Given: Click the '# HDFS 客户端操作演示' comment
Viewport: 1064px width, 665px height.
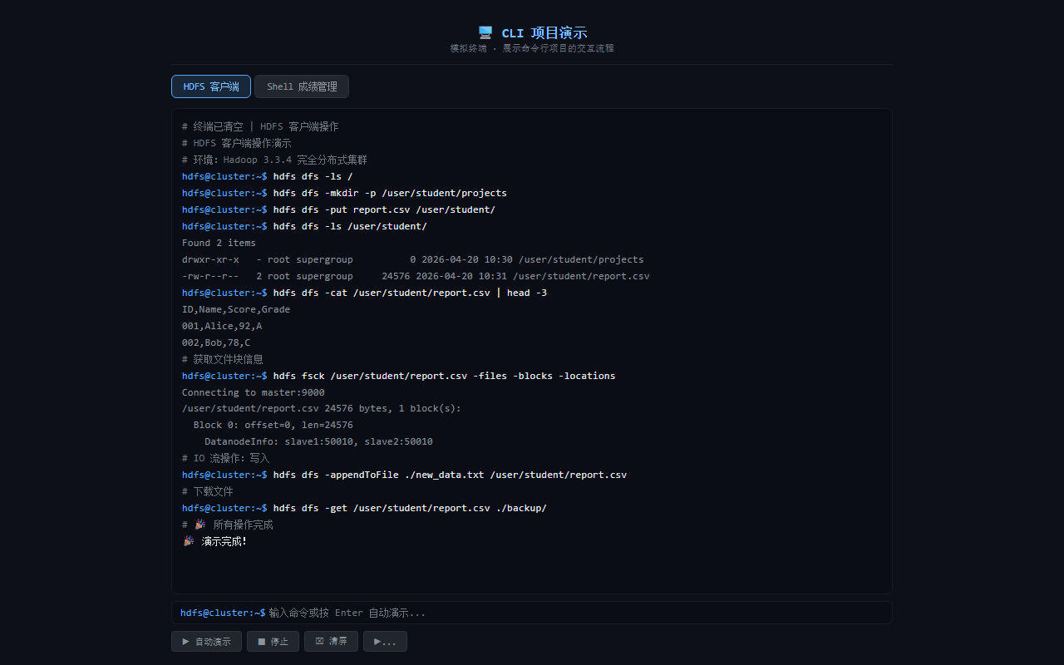Looking at the screenshot, I should click(x=237, y=143).
